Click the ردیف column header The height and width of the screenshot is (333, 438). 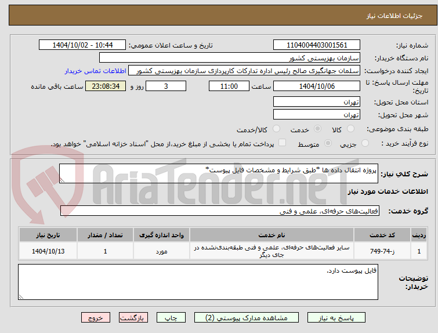click(x=419, y=235)
